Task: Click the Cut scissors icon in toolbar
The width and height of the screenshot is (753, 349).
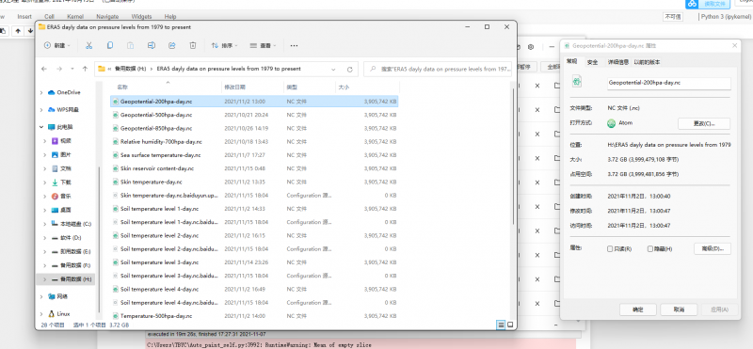Action: coord(88,45)
